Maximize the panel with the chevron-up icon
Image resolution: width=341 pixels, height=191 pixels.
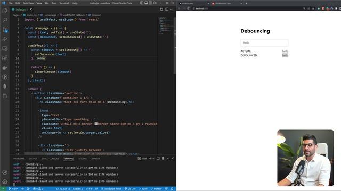click(x=168, y=158)
